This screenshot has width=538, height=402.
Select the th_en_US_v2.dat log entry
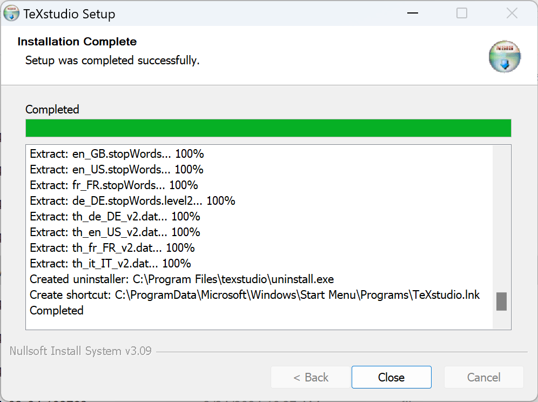[x=115, y=232]
